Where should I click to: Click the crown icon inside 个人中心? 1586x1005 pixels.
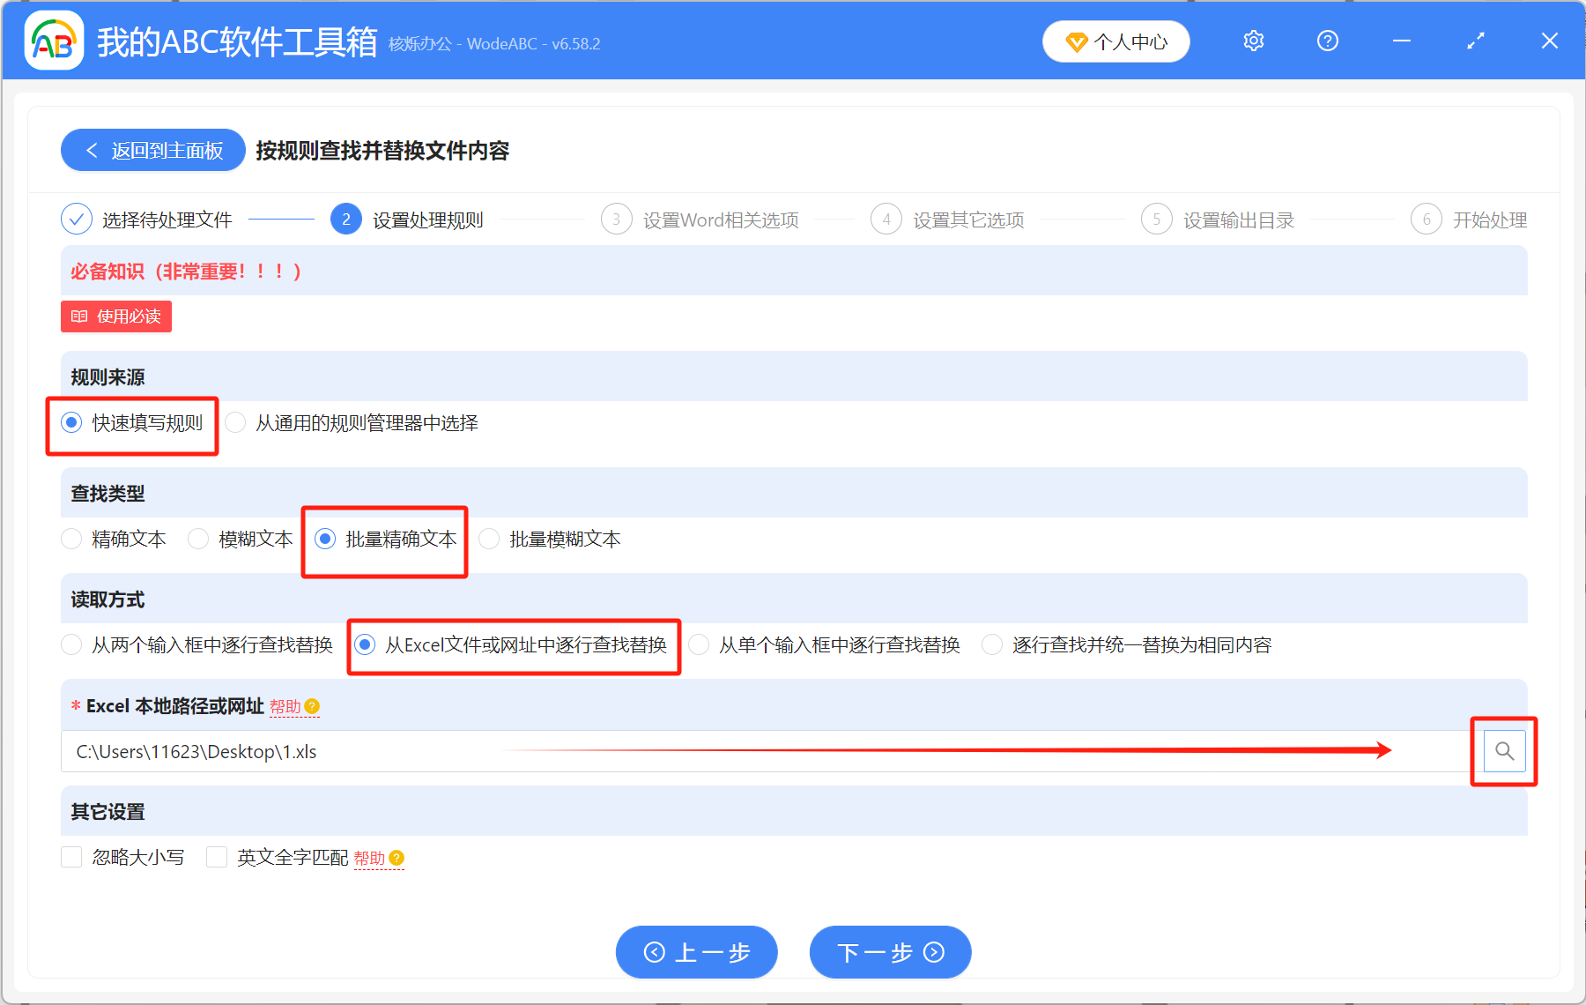click(x=1076, y=41)
